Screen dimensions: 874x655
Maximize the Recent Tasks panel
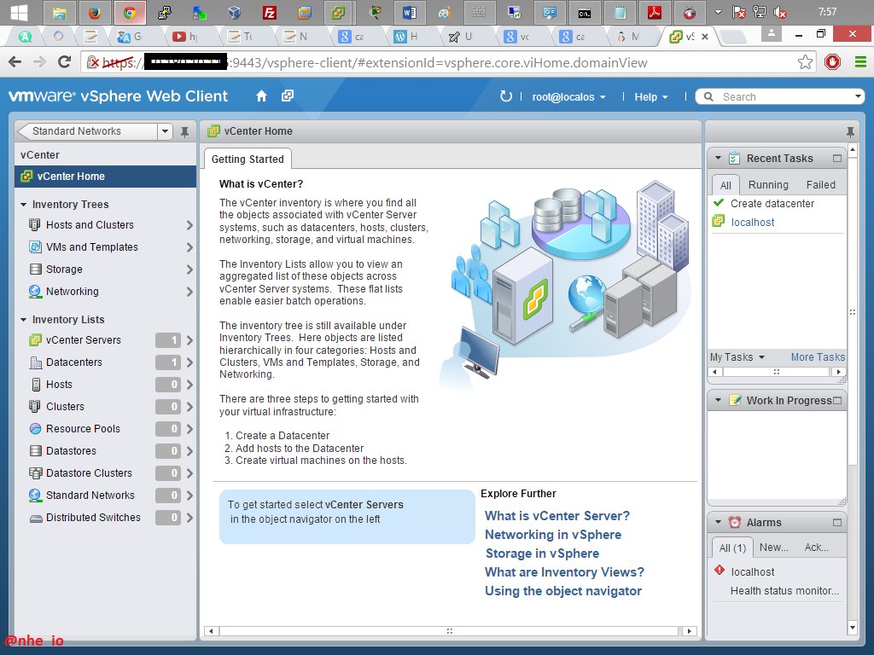click(x=837, y=158)
